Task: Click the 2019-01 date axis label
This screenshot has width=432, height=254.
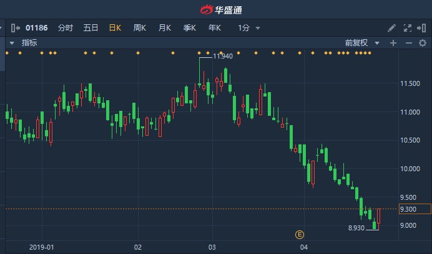Action: 42,247
